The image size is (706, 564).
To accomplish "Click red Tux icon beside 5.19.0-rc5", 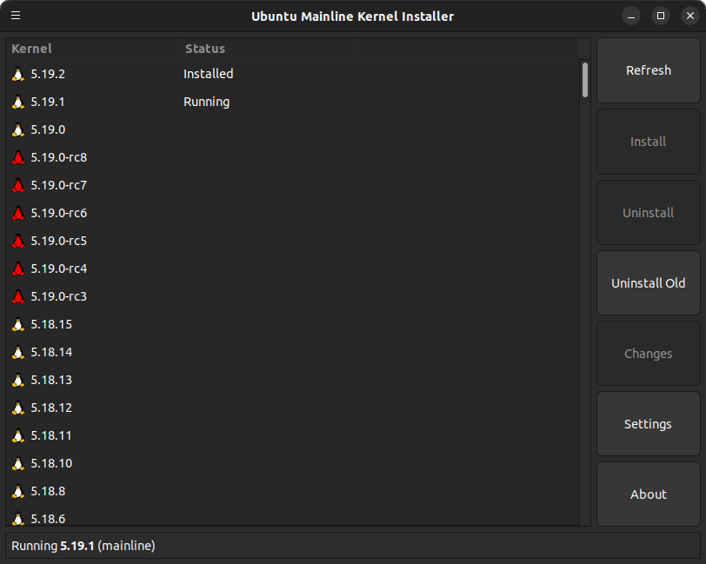I will tap(18, 241).
